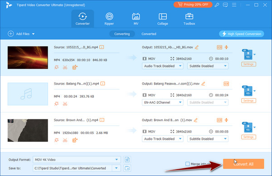Switch to the Ripper tab
Viewport: 272px width, 176px height.
click(109, 19)
